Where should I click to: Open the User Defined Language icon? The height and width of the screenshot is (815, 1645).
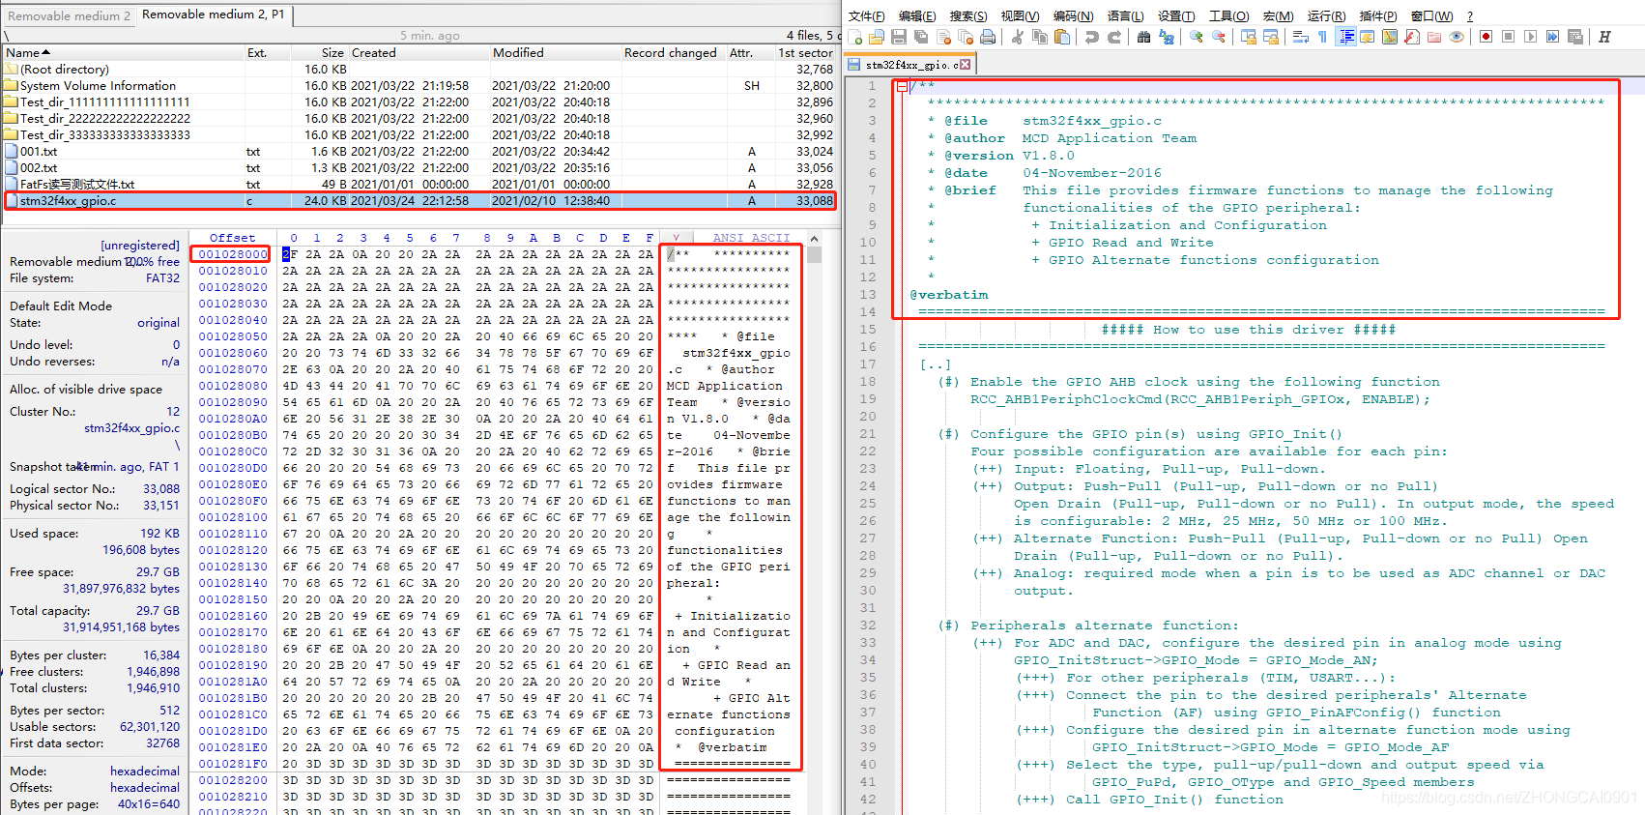click(1368, 37)
